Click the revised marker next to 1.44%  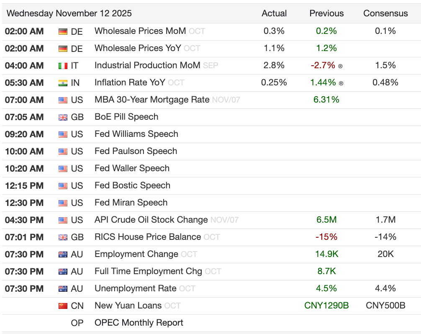[x=341, y=83]
